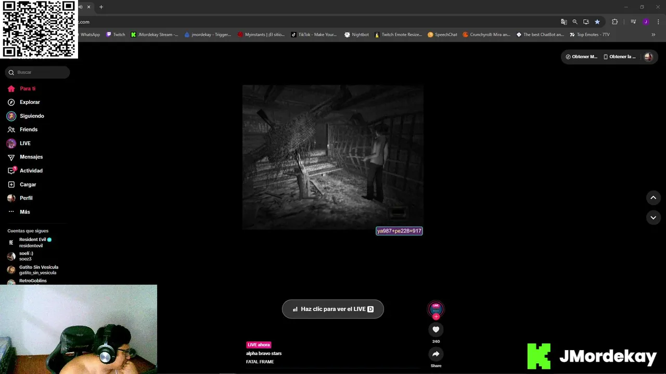This screenshot has width=666, height=374.
Task: Open the JMordekay Stream bookmark
Action: 155,35
